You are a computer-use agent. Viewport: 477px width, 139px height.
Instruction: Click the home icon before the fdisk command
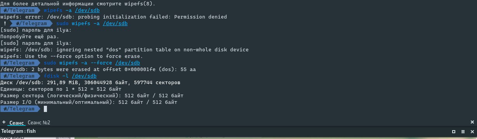click(x=5, y=76)
